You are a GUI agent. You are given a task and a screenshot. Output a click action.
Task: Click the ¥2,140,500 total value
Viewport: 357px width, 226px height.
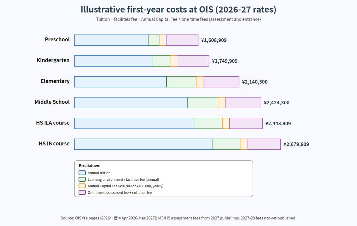pyautogui.click(x=255, y=82)
